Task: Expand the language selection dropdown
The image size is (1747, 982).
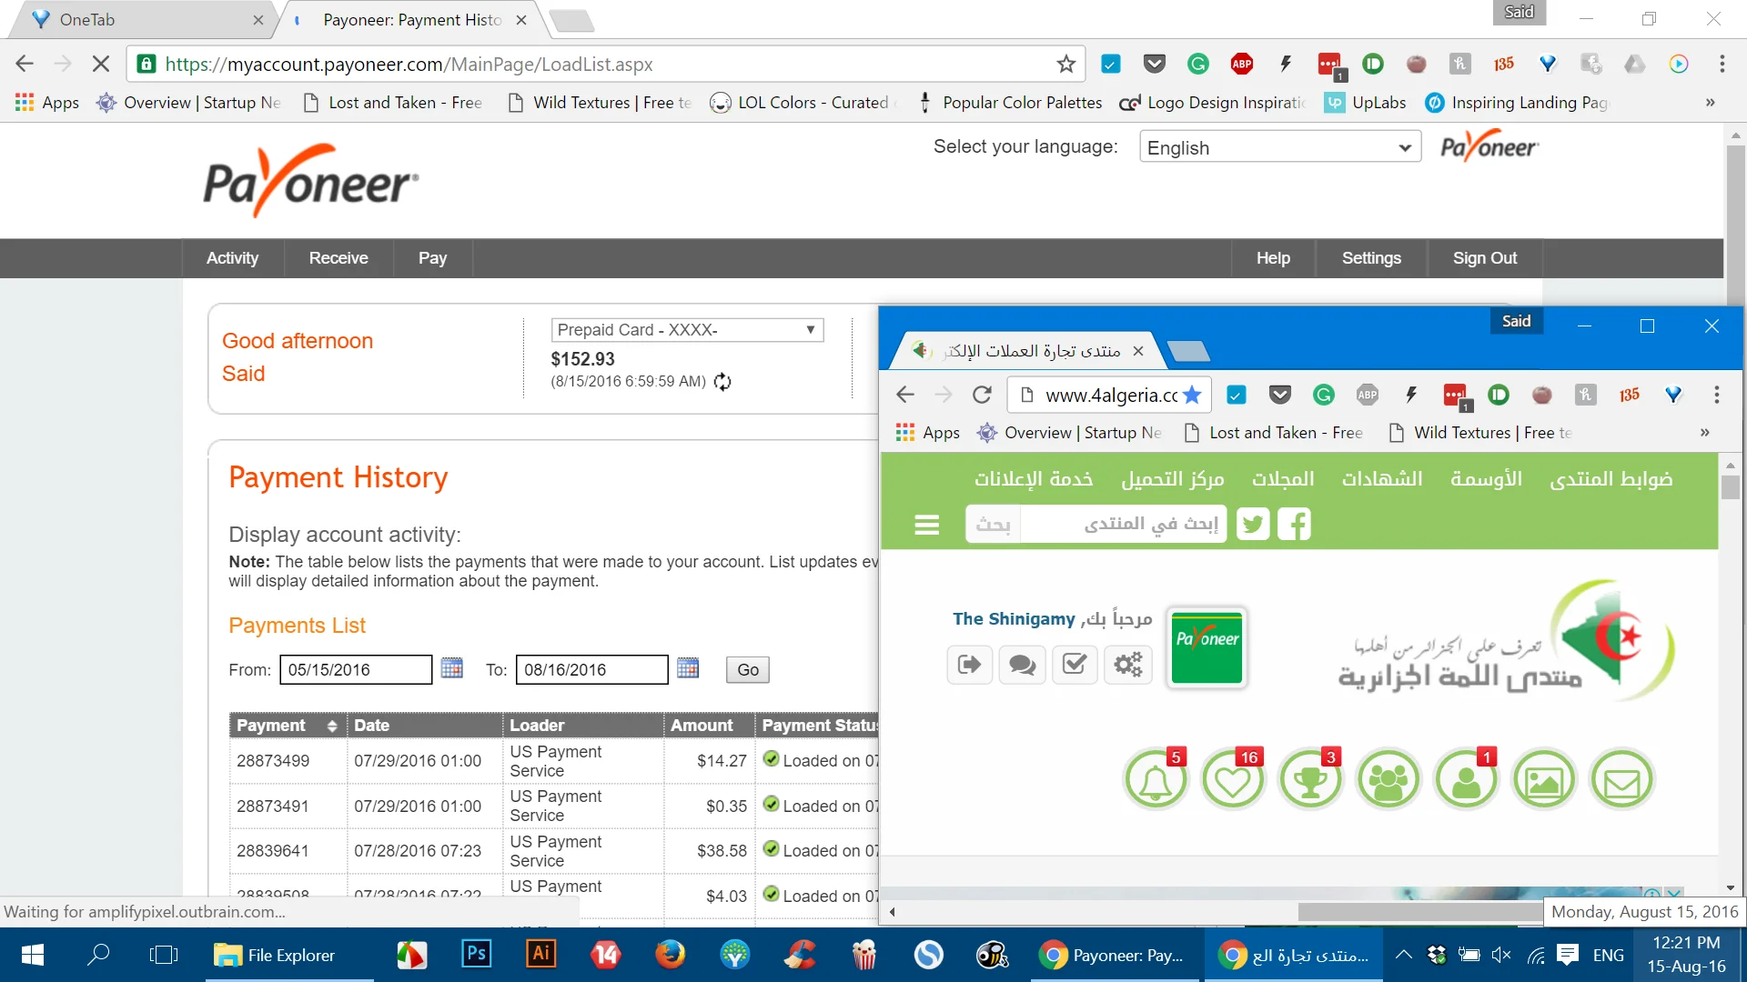Action: (1279, 147)
